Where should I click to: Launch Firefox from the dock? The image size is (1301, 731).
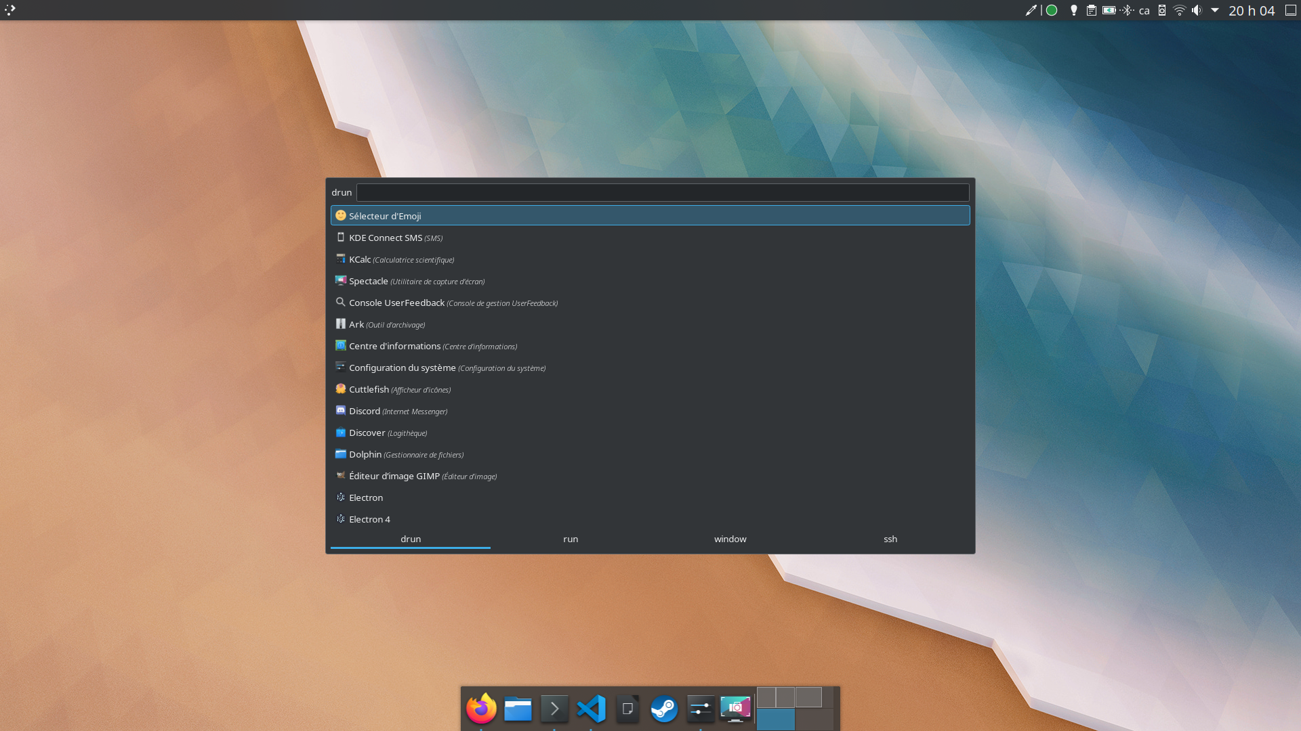coord(481,709)
